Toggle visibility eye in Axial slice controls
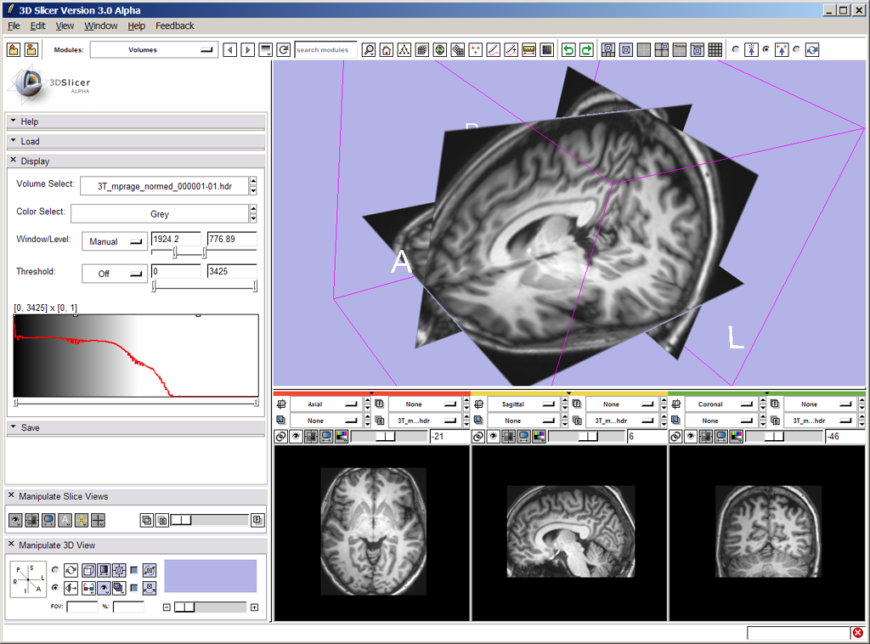 click(x=296, y=436)
